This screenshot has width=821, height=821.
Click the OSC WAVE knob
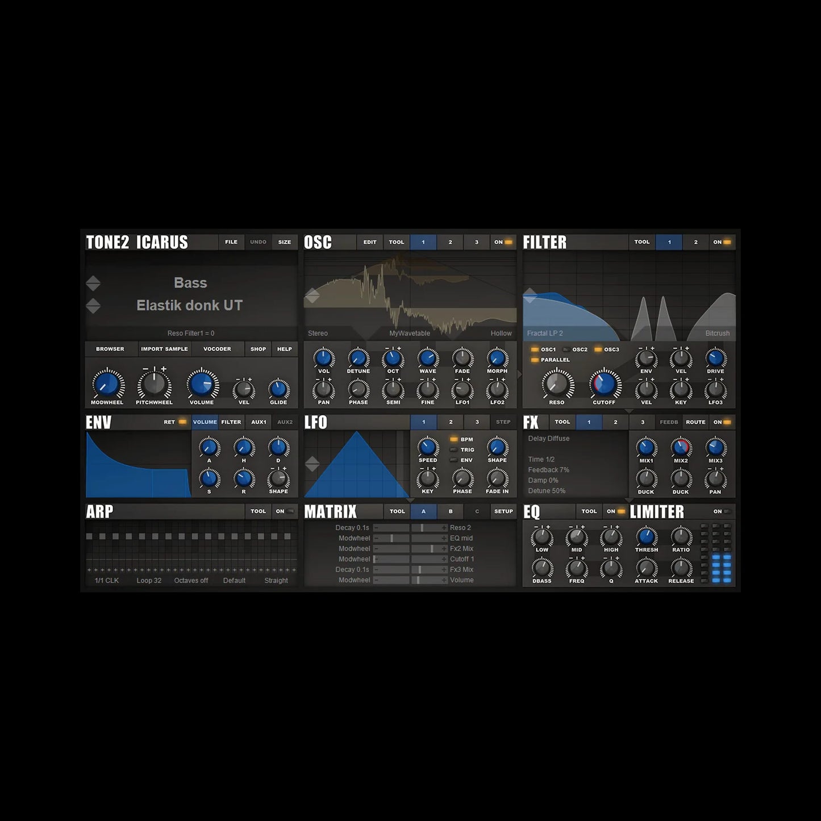click(x=428, y=359)
